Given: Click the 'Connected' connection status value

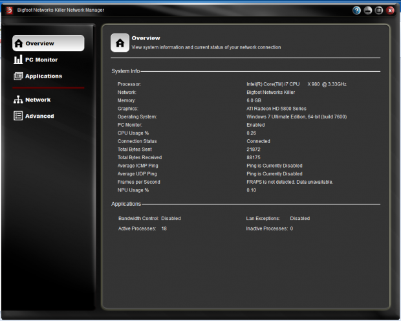Looking at the screenshot, I should pyautogui.click(x=258, y=141).
